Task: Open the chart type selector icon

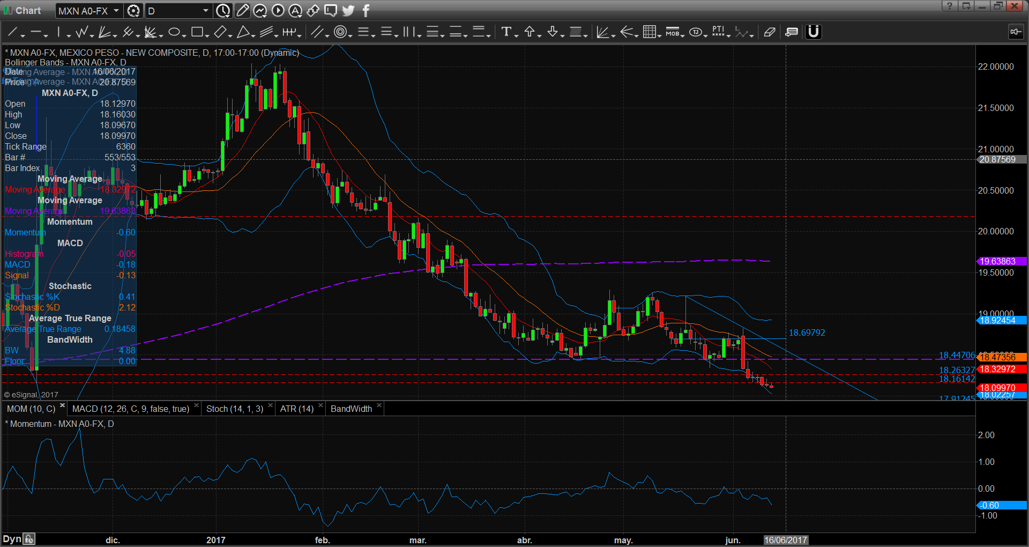Action: 260,11
